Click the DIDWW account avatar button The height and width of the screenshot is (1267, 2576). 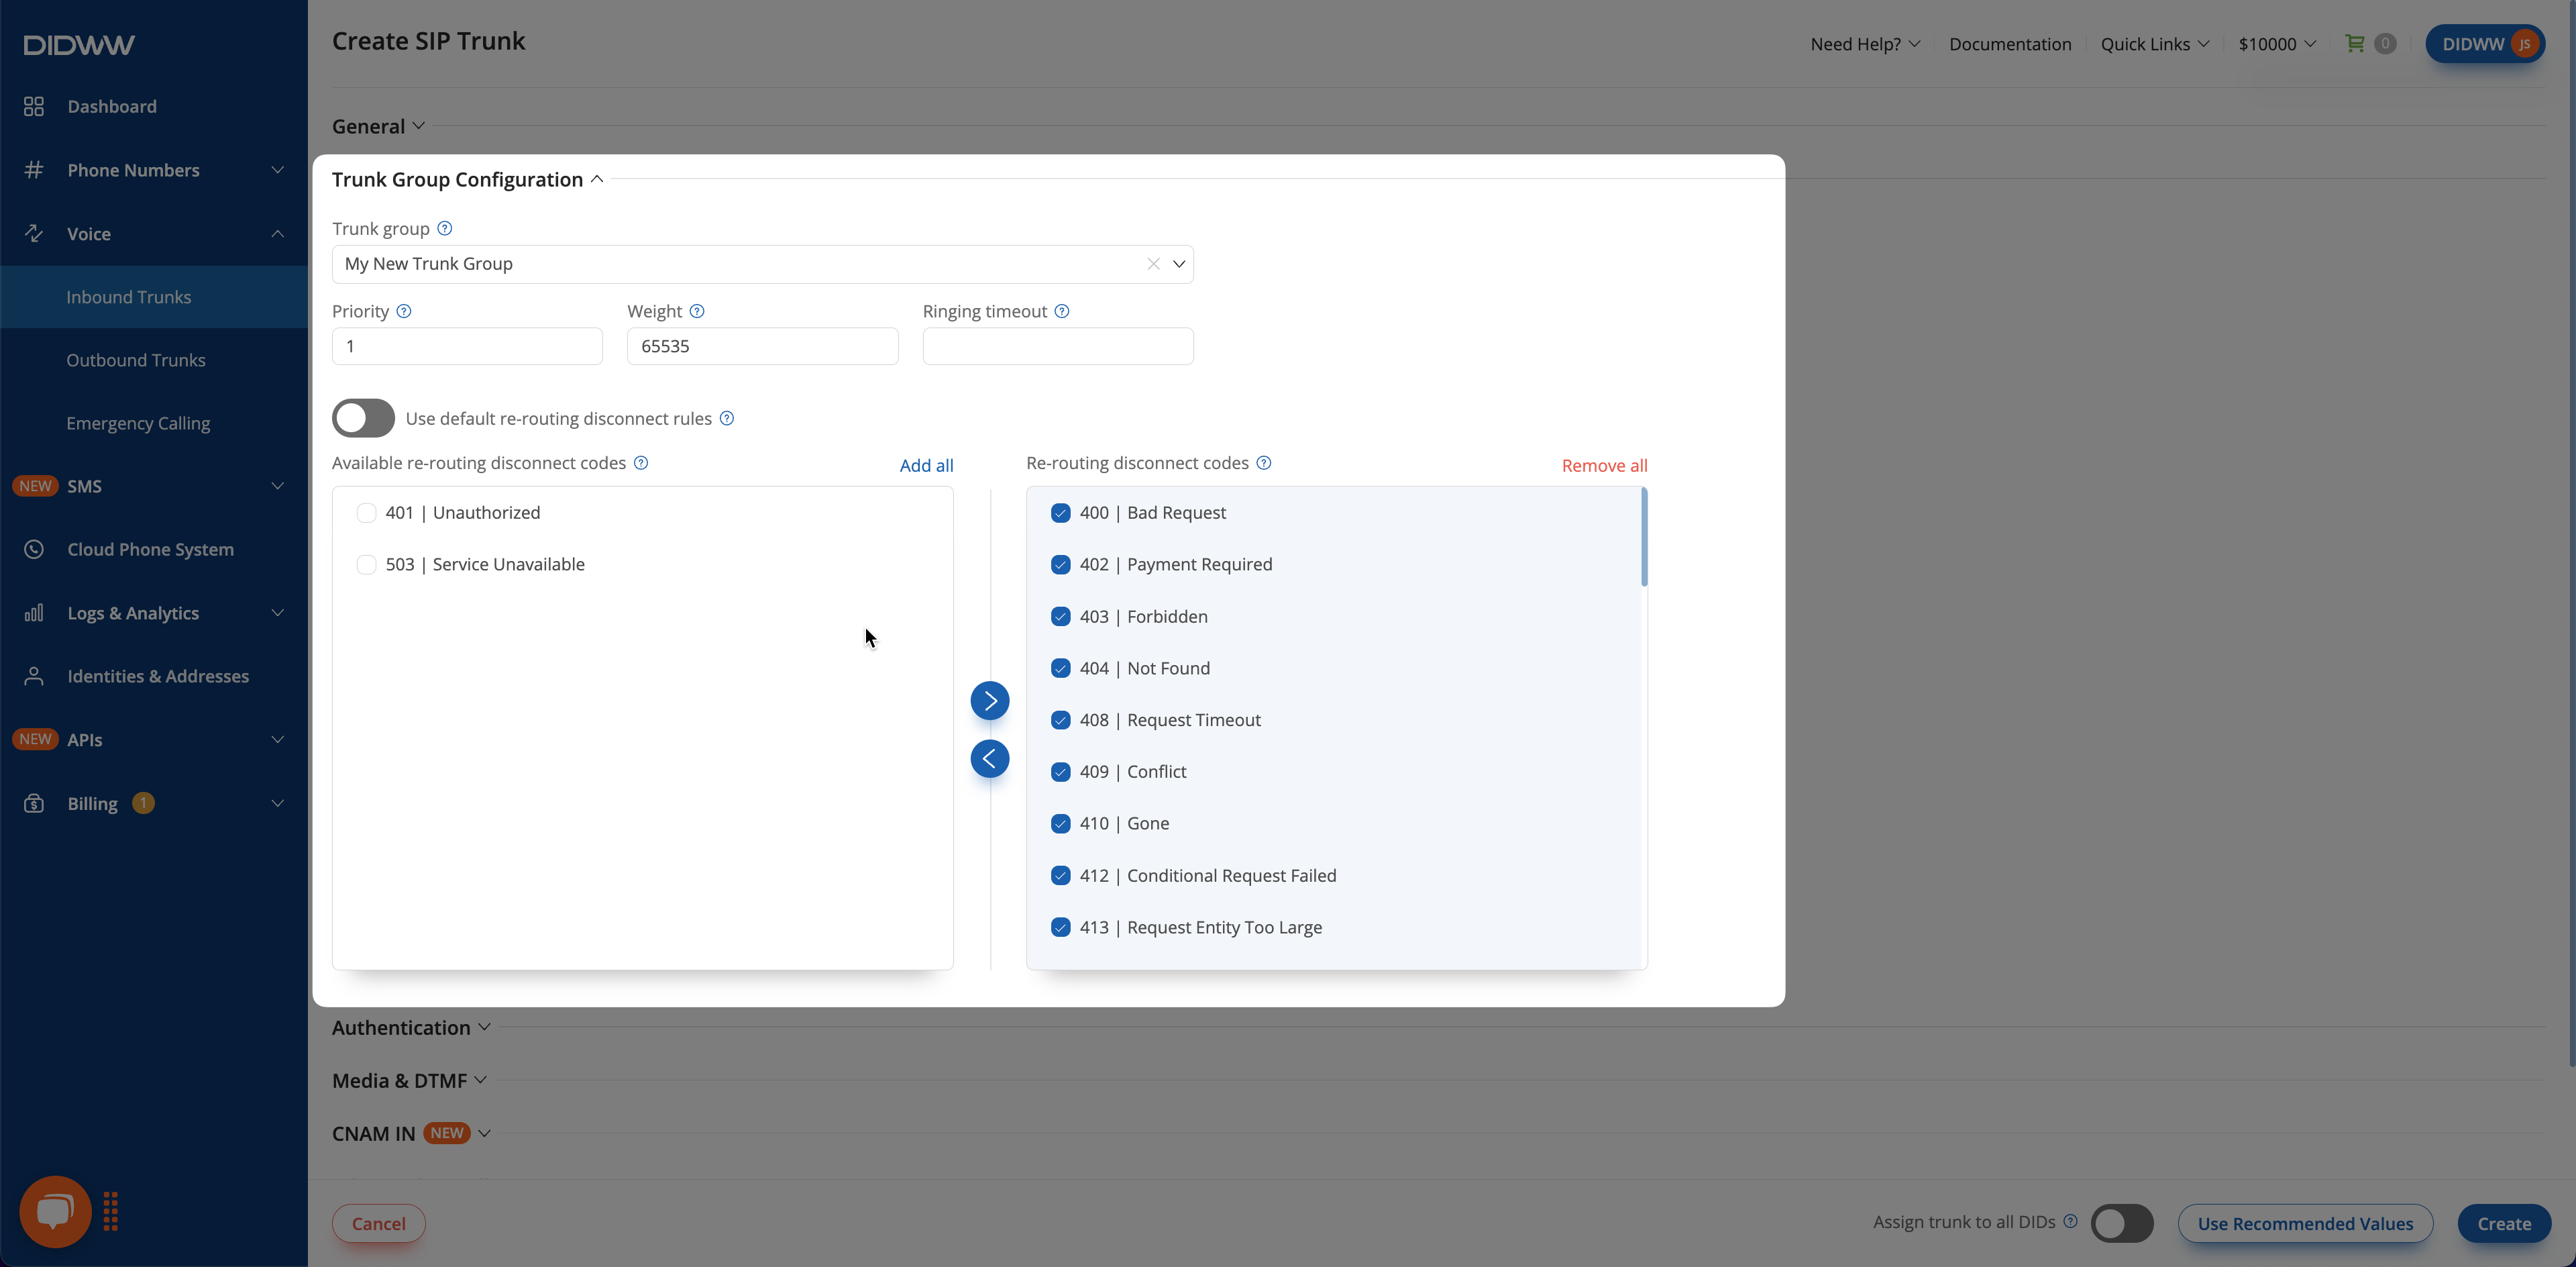(x=2485, y=43)
